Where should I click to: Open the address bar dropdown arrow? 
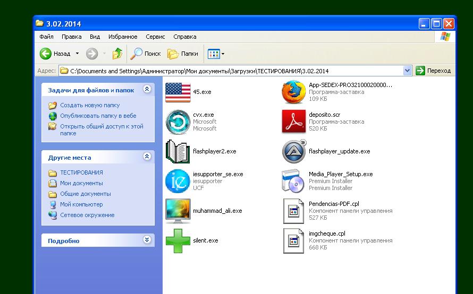pyautogui.click(x=408, y=71)
